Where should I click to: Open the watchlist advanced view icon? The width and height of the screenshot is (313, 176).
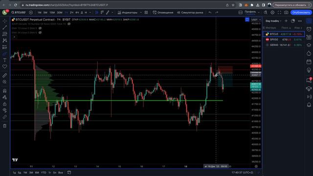tap(293, 21)
